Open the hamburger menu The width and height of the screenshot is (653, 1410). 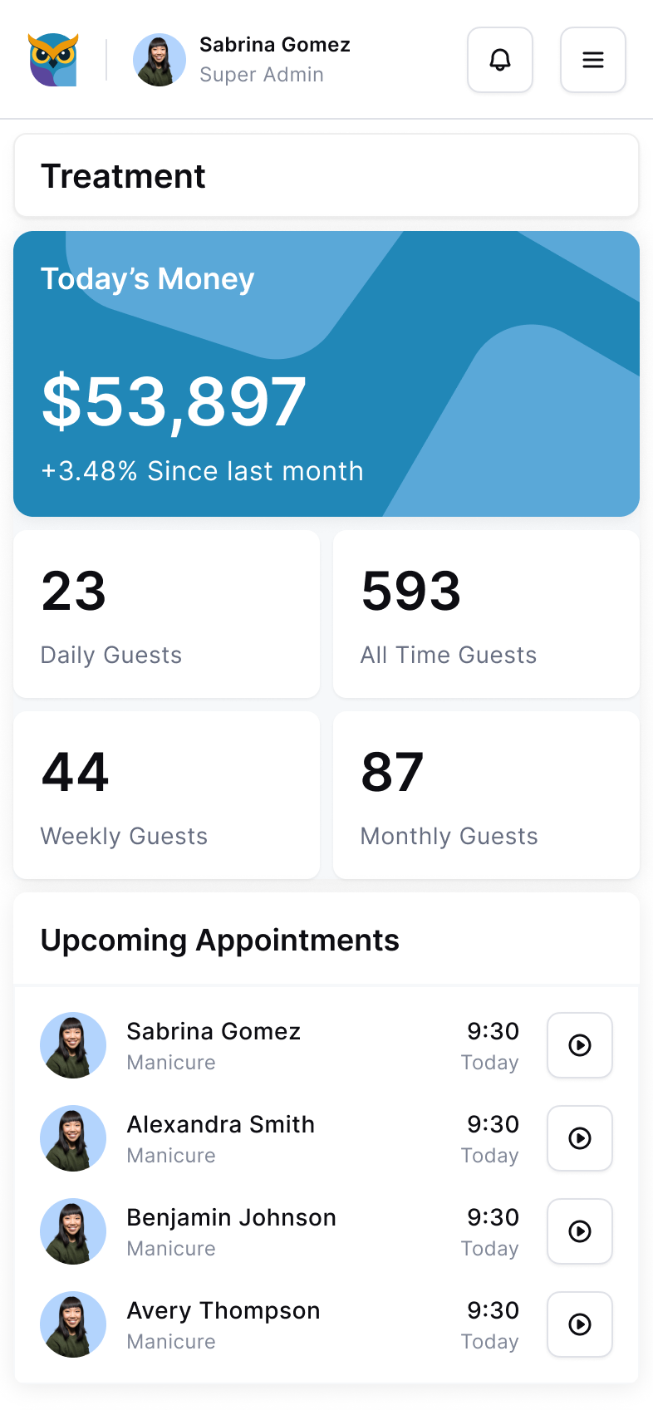click(x=593, y=60)
